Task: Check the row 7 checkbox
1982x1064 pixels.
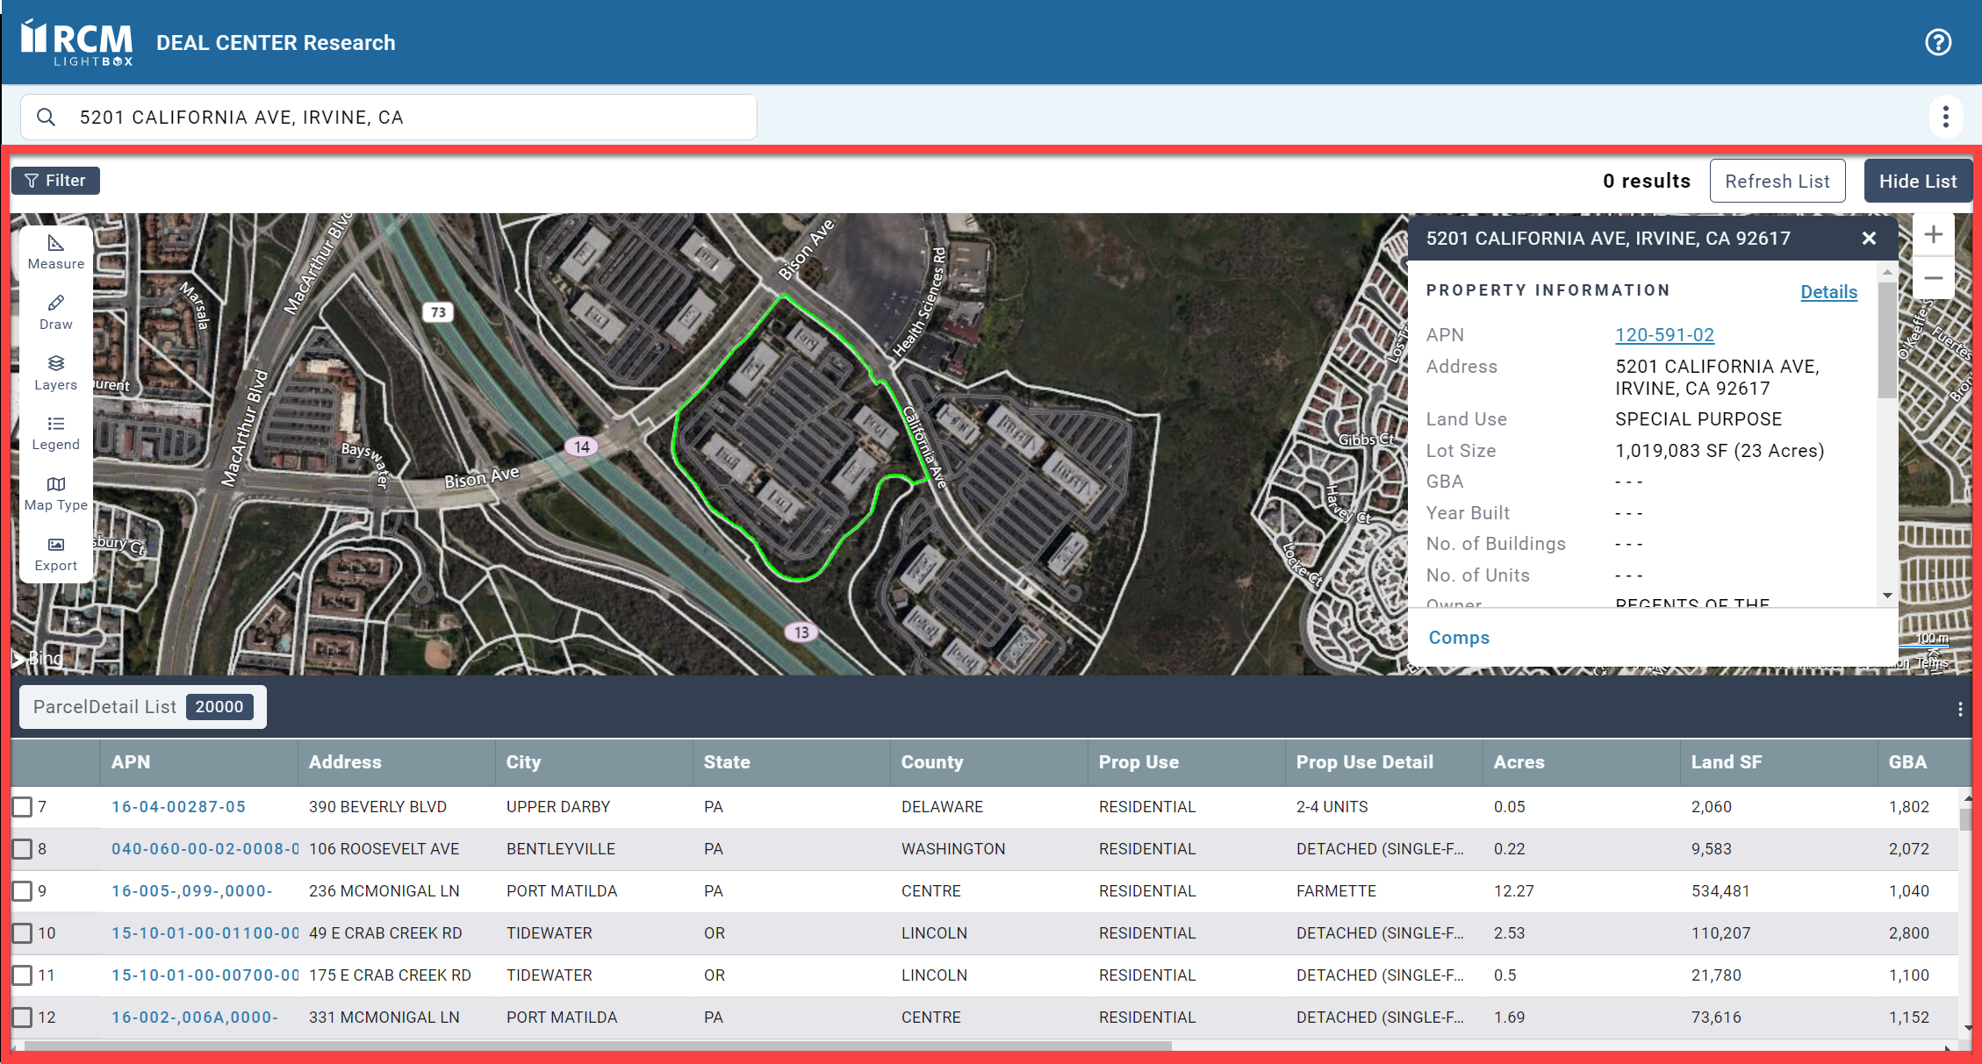Action: [x=22, y=807]
